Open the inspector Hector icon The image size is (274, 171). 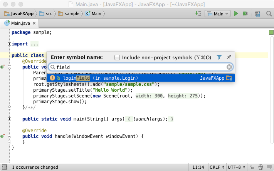(261, 167)
